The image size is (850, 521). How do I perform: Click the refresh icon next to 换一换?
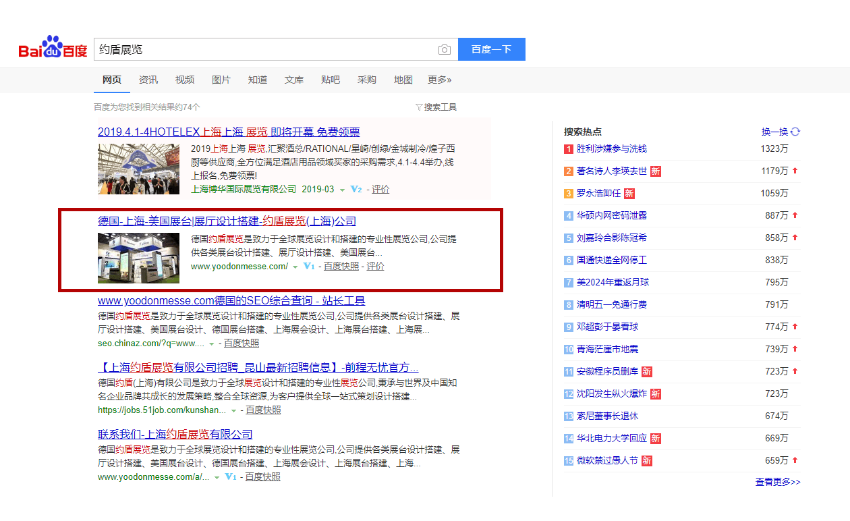(x=795, y=132)
